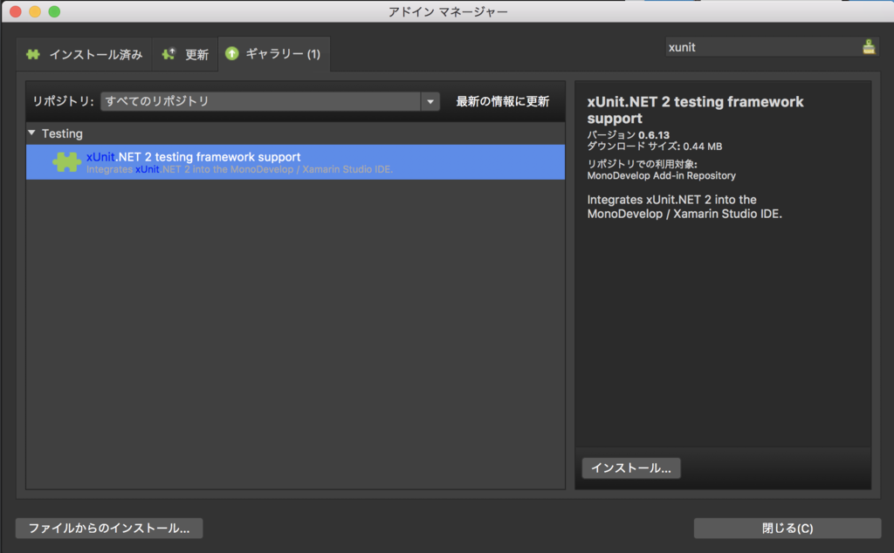Viewport: 894px width, 553px height.
Task: Click the green arrow icon on ギャラリー tab
Action: pos(231,53)
